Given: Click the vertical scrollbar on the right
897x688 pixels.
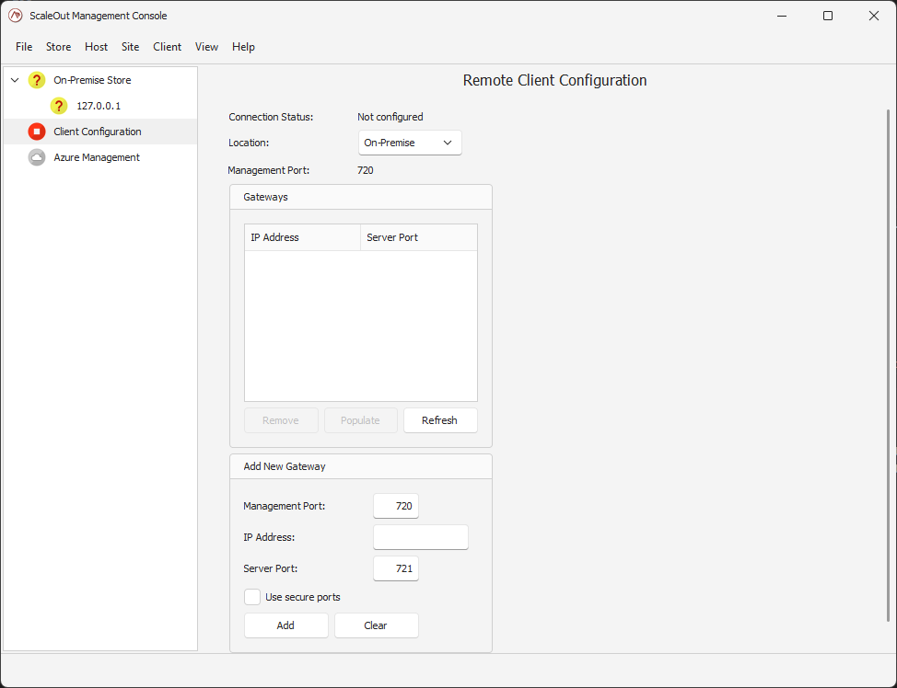Looking at the screenshot, I should (x=889, y=366).
